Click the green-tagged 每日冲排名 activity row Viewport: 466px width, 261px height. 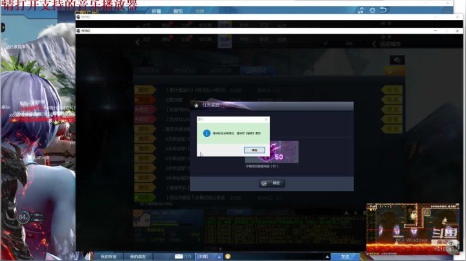267,198
